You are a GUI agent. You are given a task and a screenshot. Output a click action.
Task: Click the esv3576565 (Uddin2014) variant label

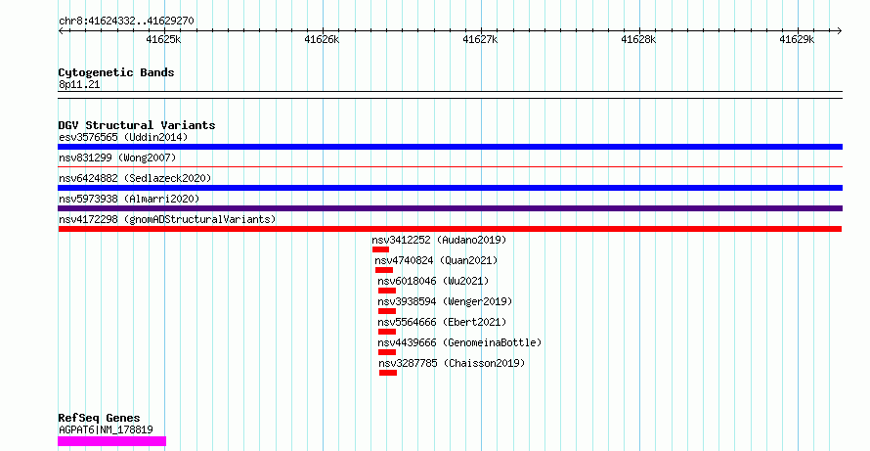point(123,137)
